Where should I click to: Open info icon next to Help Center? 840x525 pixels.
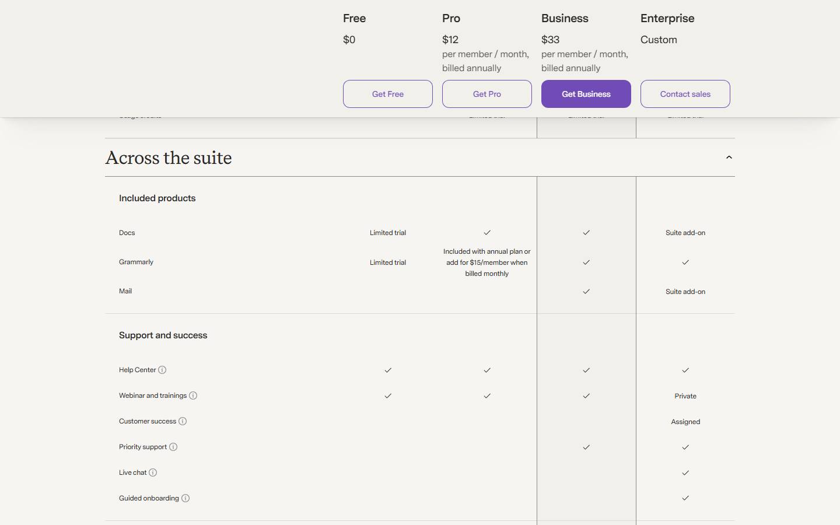tap(162, 370)
